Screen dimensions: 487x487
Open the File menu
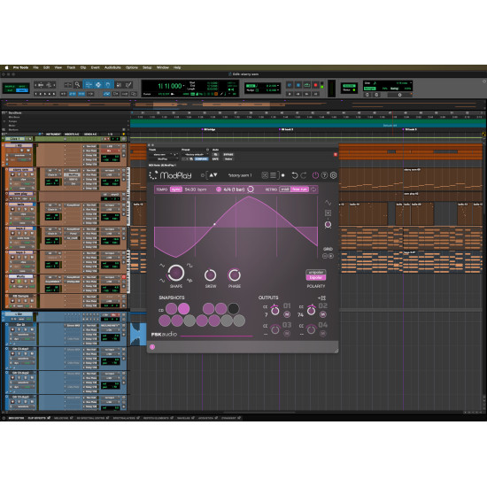point(35,67)
